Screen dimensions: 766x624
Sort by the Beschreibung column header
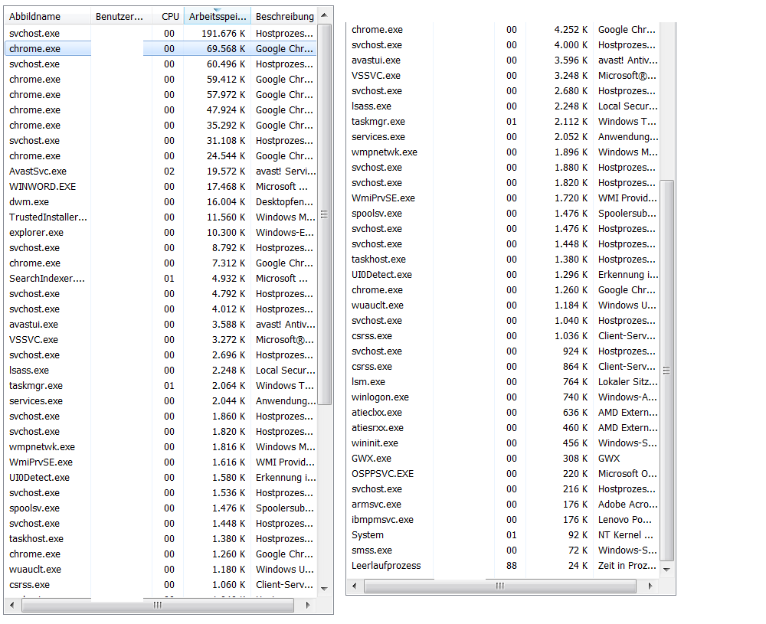point(284,16)
